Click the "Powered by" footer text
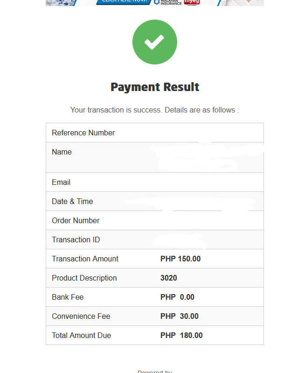 (x=154, y=372)
